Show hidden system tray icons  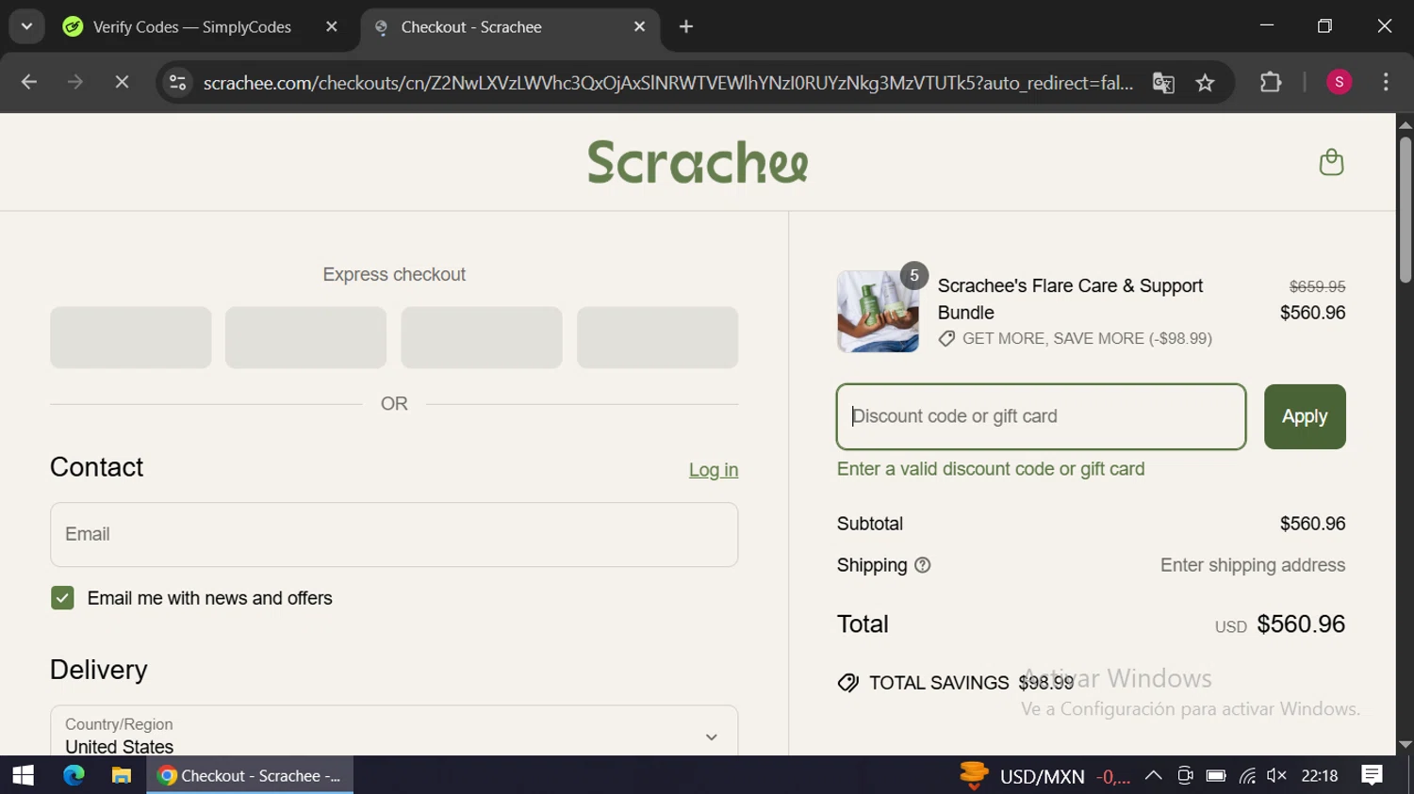[x=1153, y=775]
